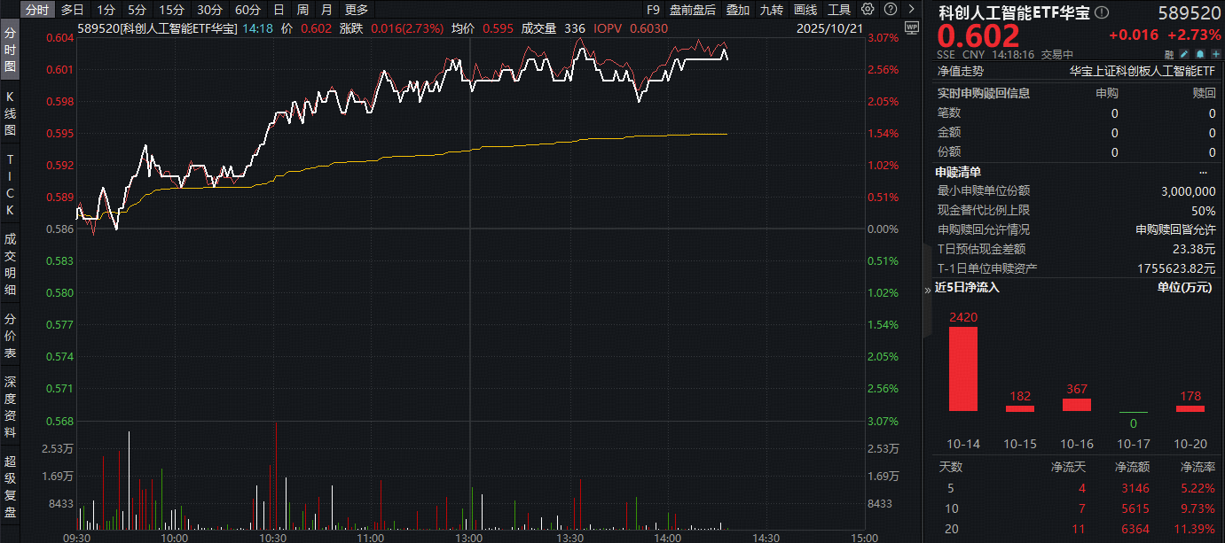Toggle 盘前盘后 pre/post-market display
The image size is (1225, 543).
click(692, 10)
